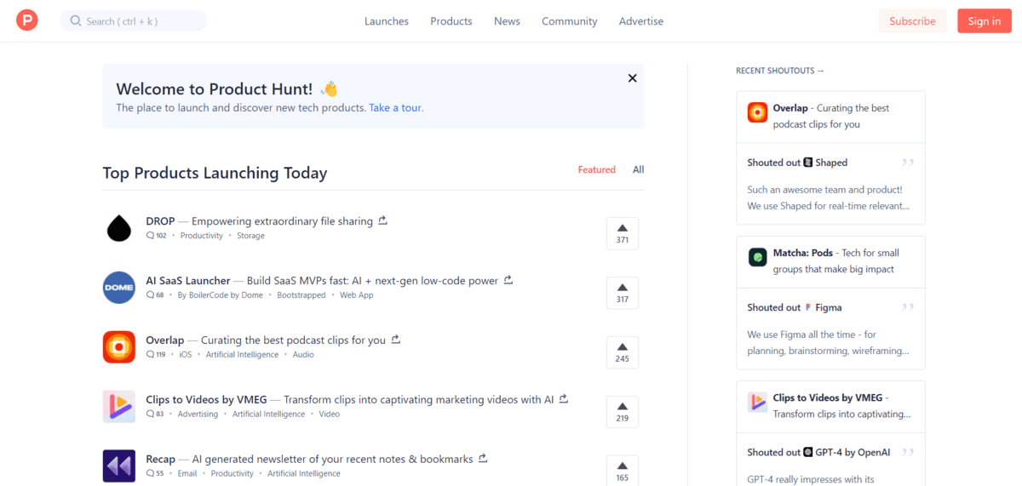Click the Clips to Videos VMEG icon
The image size is (1022, 486).
pos(118,407)
